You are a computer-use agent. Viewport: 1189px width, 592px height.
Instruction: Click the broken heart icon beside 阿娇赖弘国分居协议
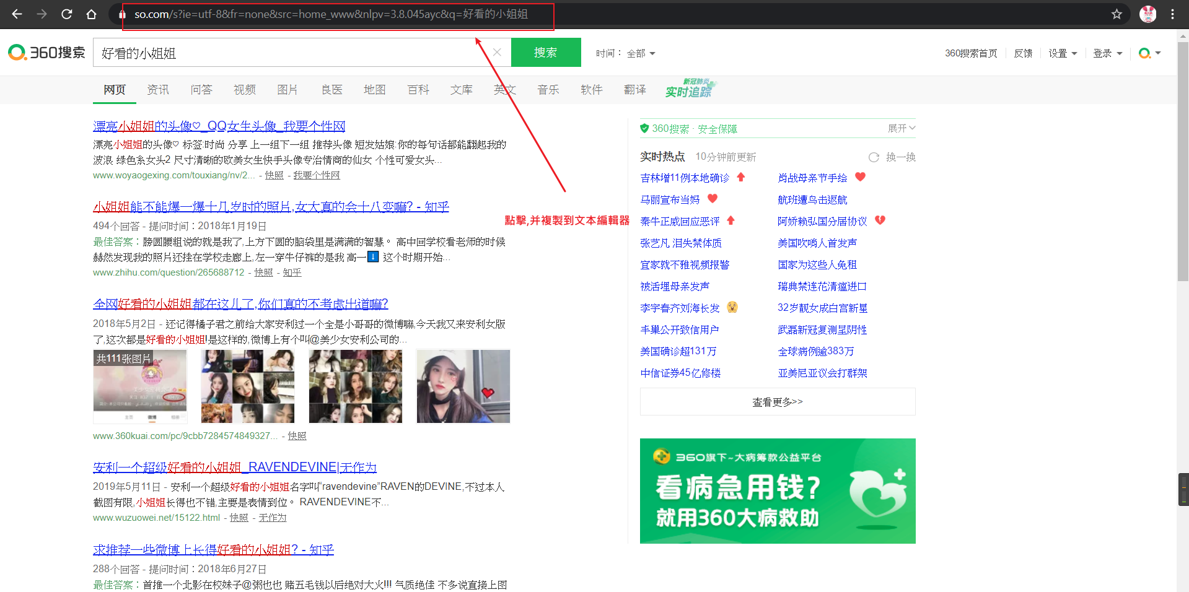point(880,220)
